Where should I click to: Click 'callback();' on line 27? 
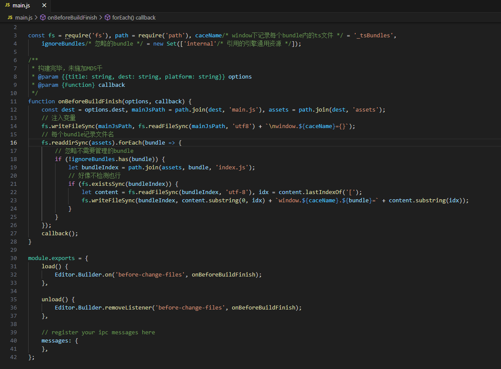click(x=60, y=234)
